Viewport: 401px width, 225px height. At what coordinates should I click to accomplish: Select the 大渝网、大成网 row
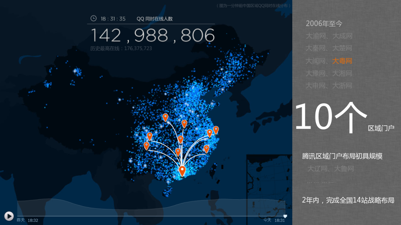tap(329, 36)
